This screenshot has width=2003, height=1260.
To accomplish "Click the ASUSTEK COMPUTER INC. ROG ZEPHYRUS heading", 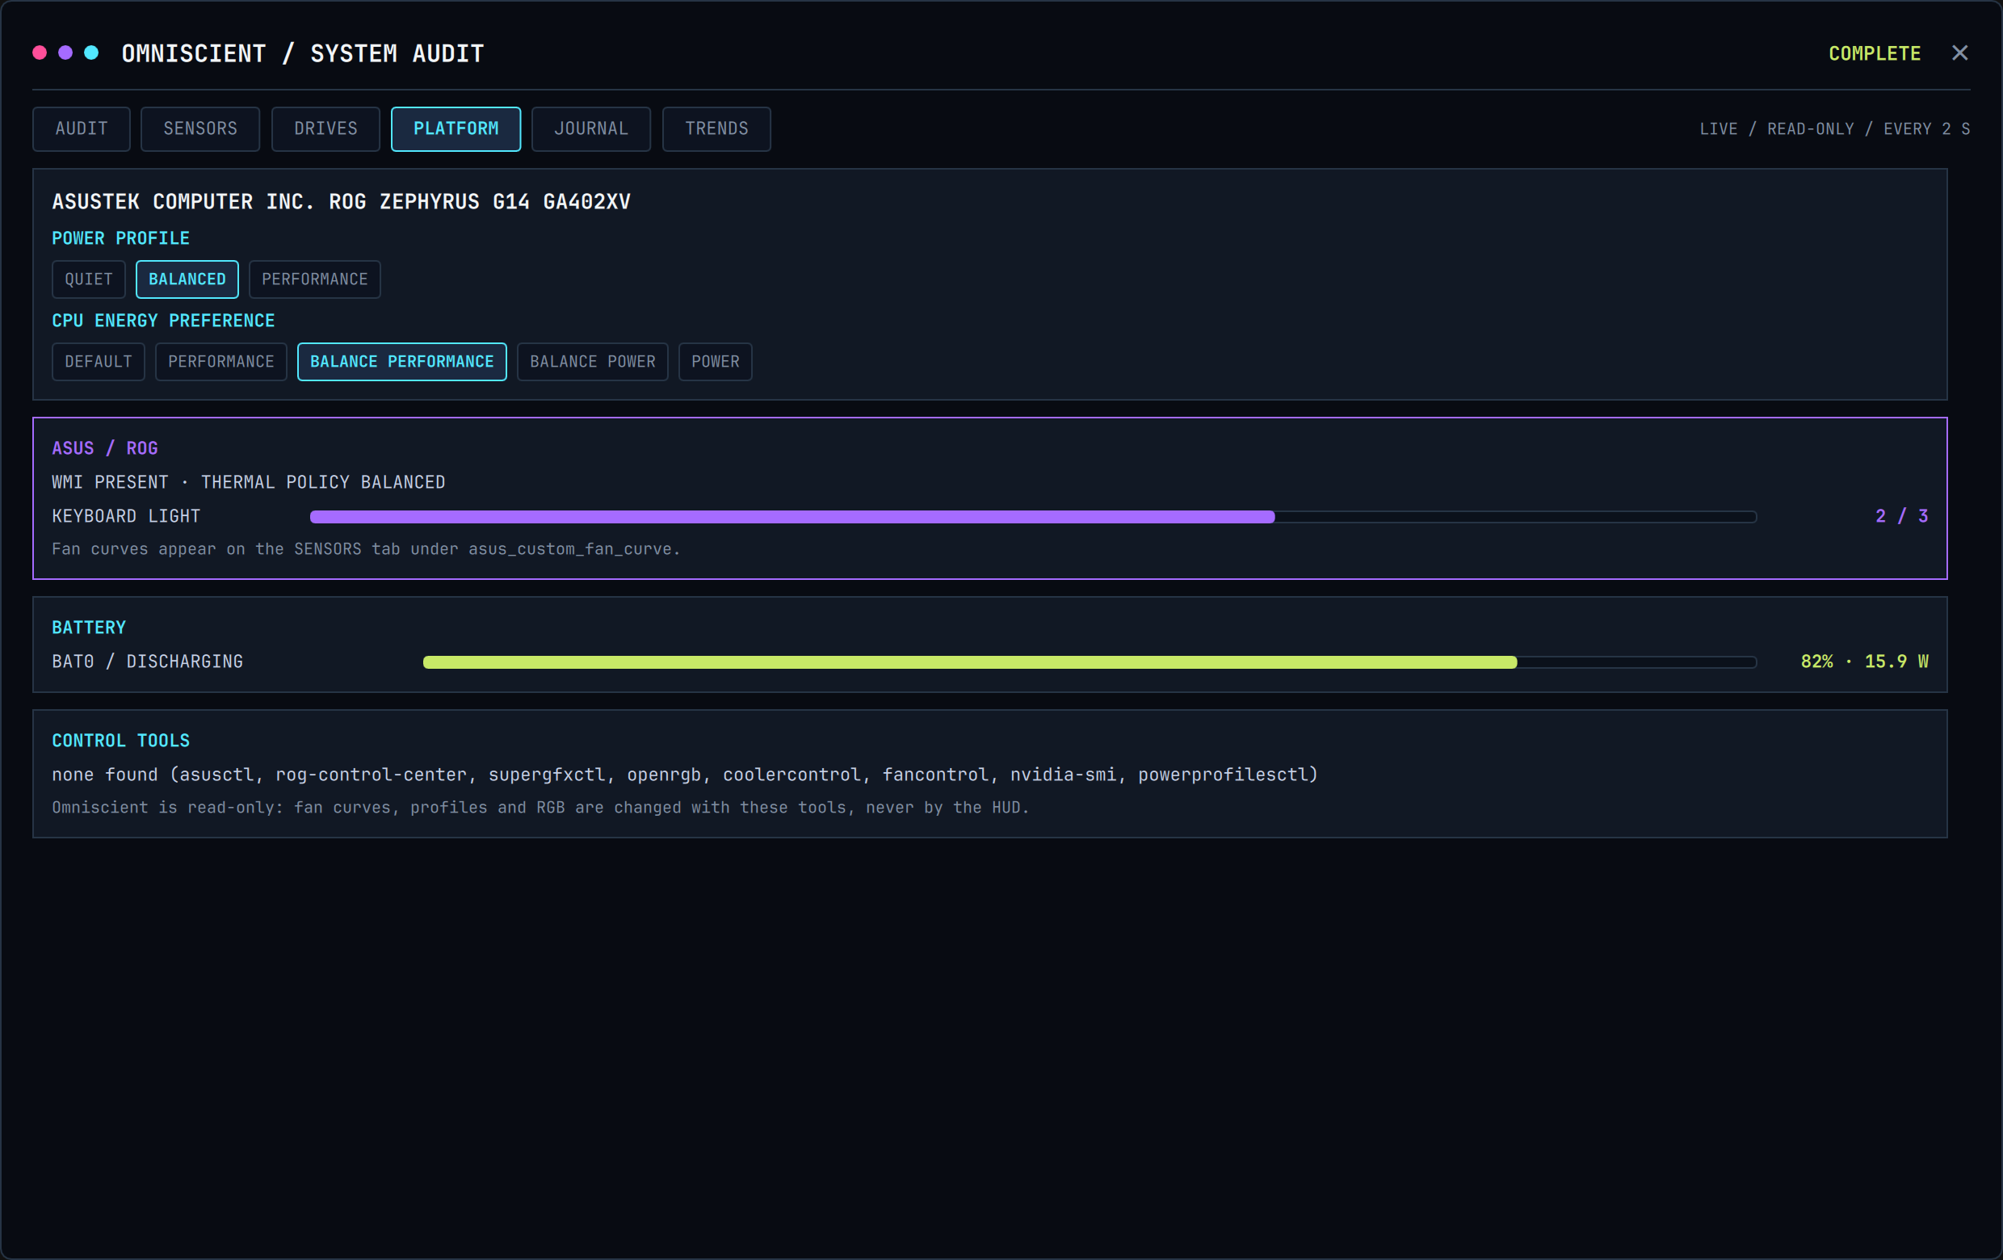I will pos(341,202).
